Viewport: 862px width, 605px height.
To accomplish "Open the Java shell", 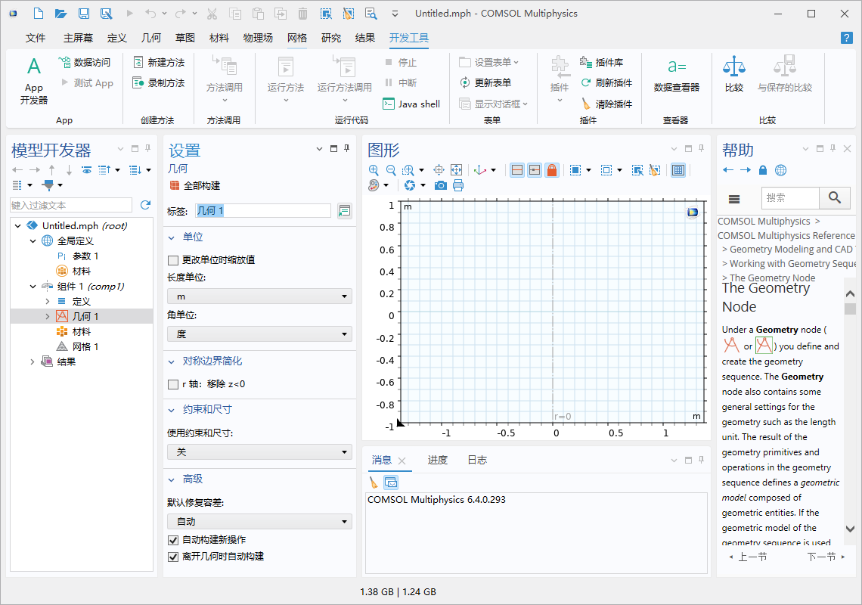I will pos(411,104).
